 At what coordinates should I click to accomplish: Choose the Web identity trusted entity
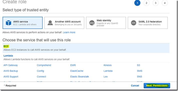[106, 23]
